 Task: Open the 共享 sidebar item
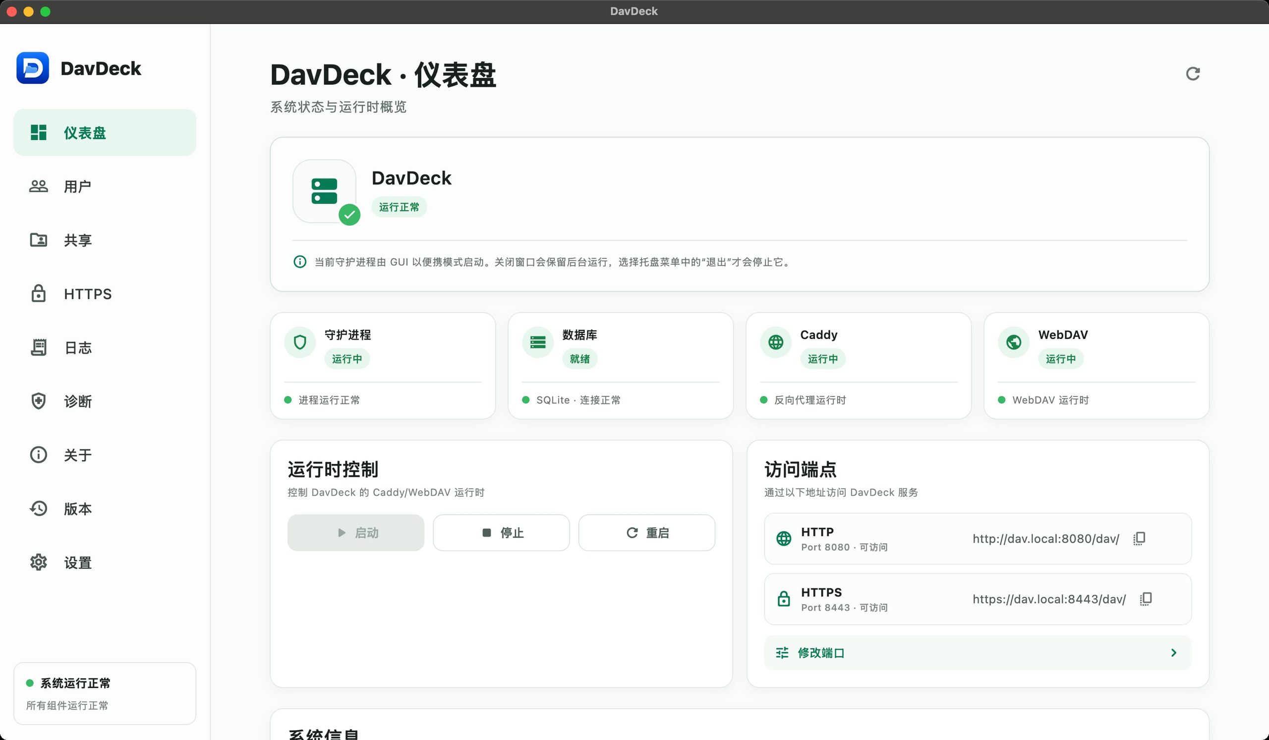click(105, 240)
